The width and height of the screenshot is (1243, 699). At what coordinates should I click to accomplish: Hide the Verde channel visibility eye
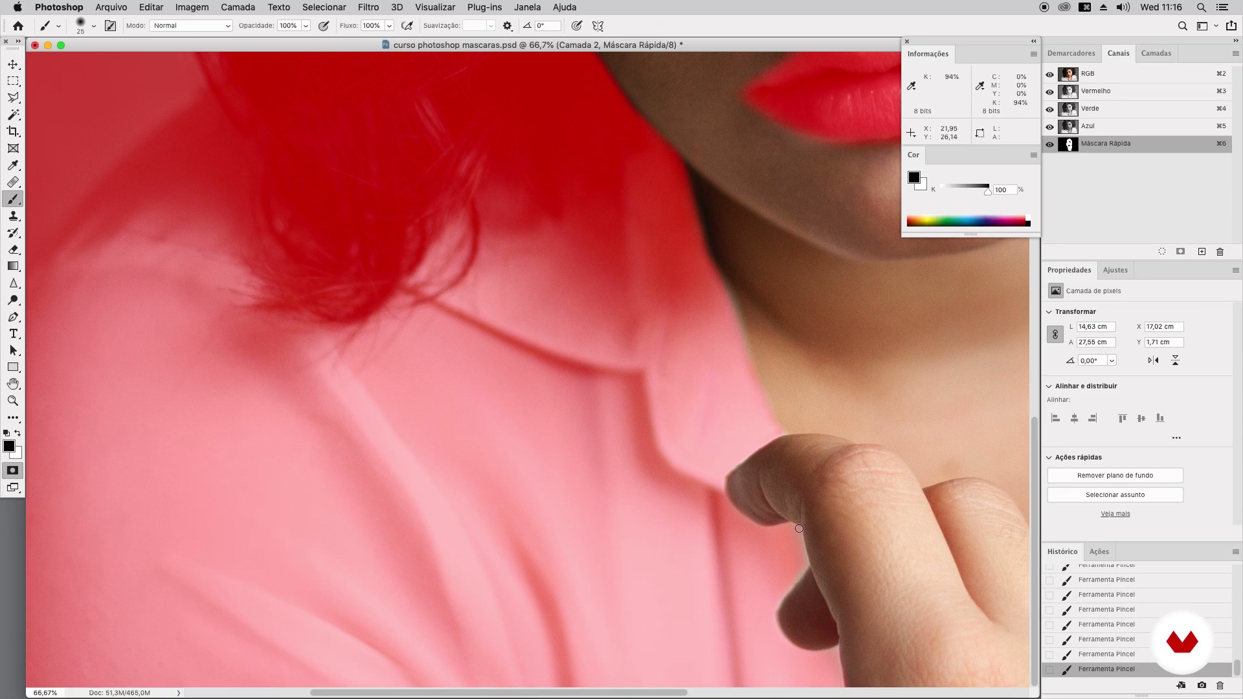(x=1049, y=109)
